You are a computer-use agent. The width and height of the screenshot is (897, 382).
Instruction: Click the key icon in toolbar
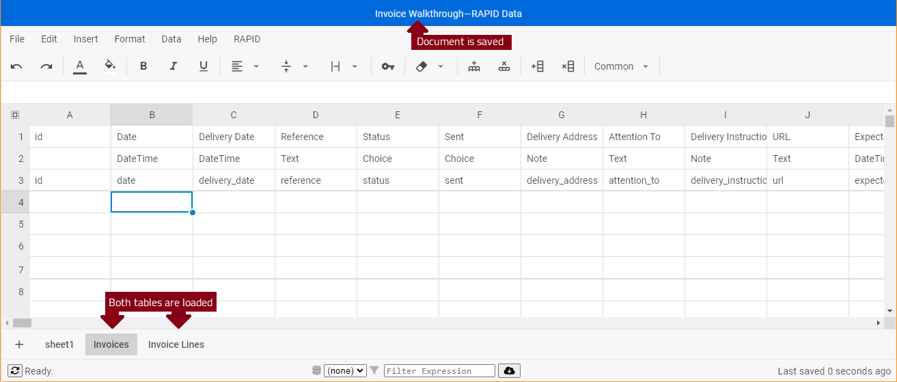tap(388, 66)
